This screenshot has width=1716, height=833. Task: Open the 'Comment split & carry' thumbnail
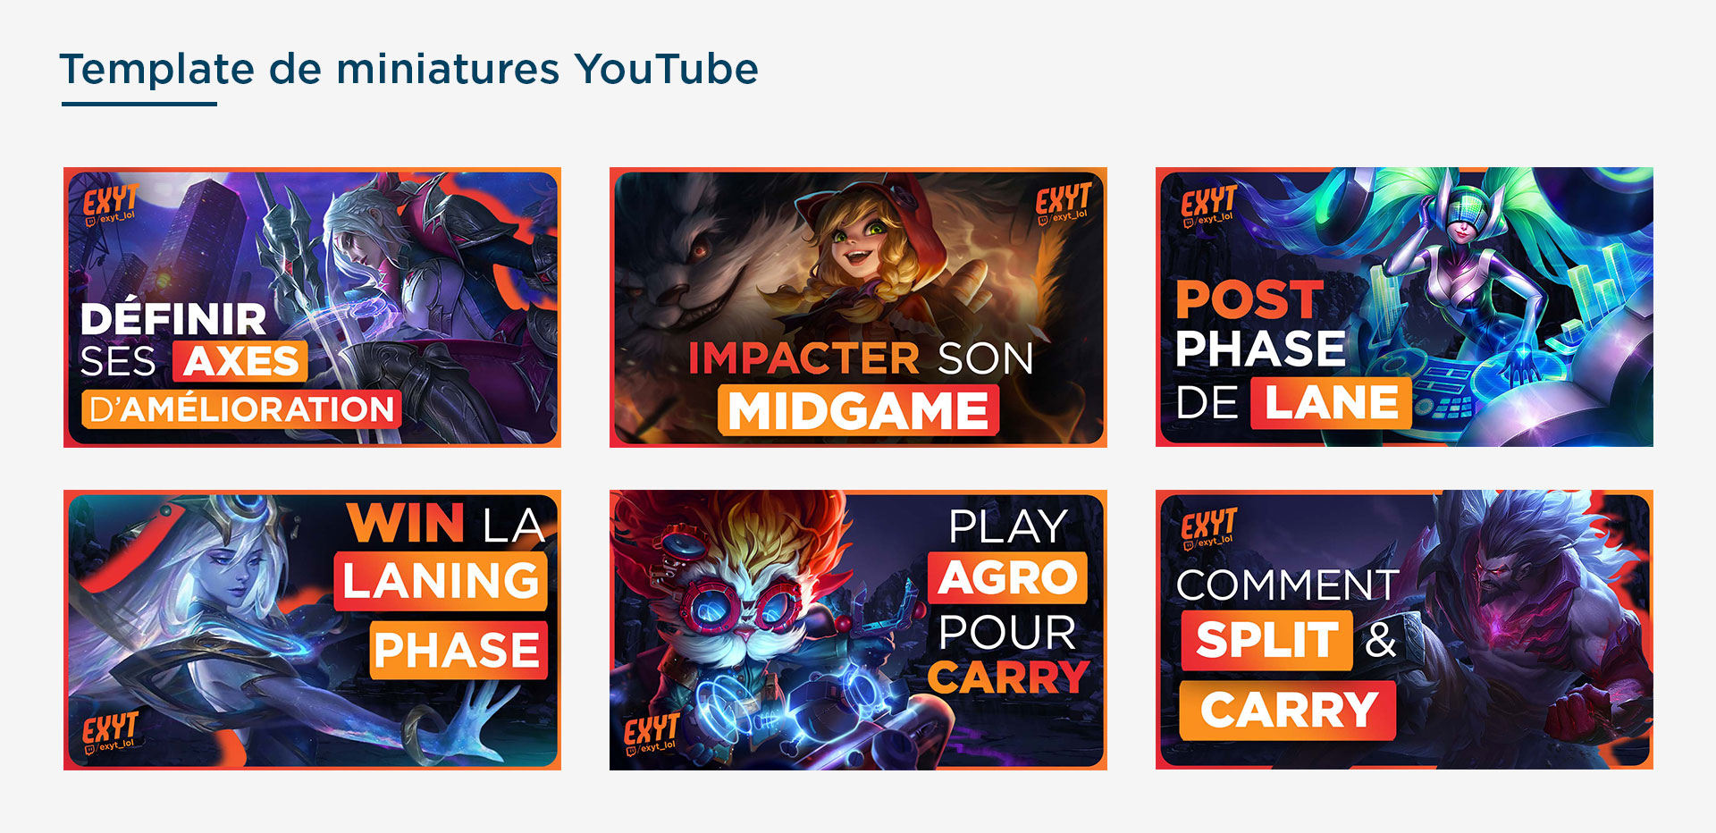coord(1404,629)
